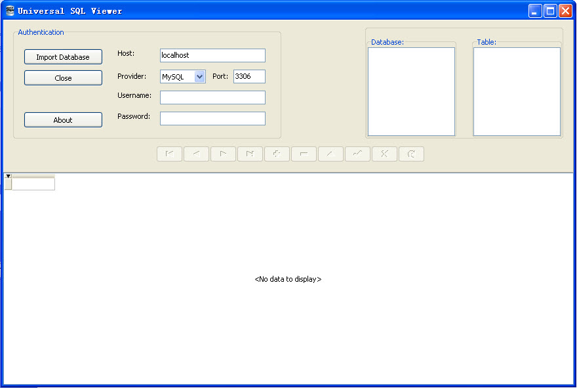Delete record using the minus button

point(304,154)
